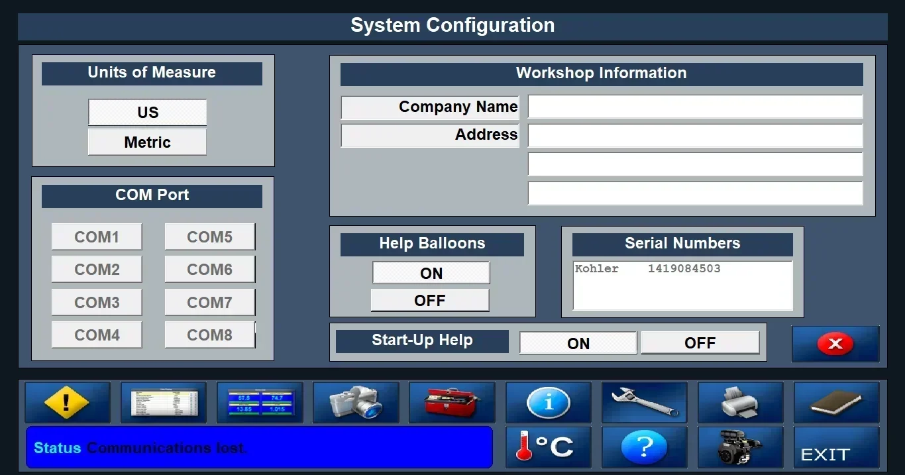
Task: Click the Company Name input field
Action: [x=695, y=107]
